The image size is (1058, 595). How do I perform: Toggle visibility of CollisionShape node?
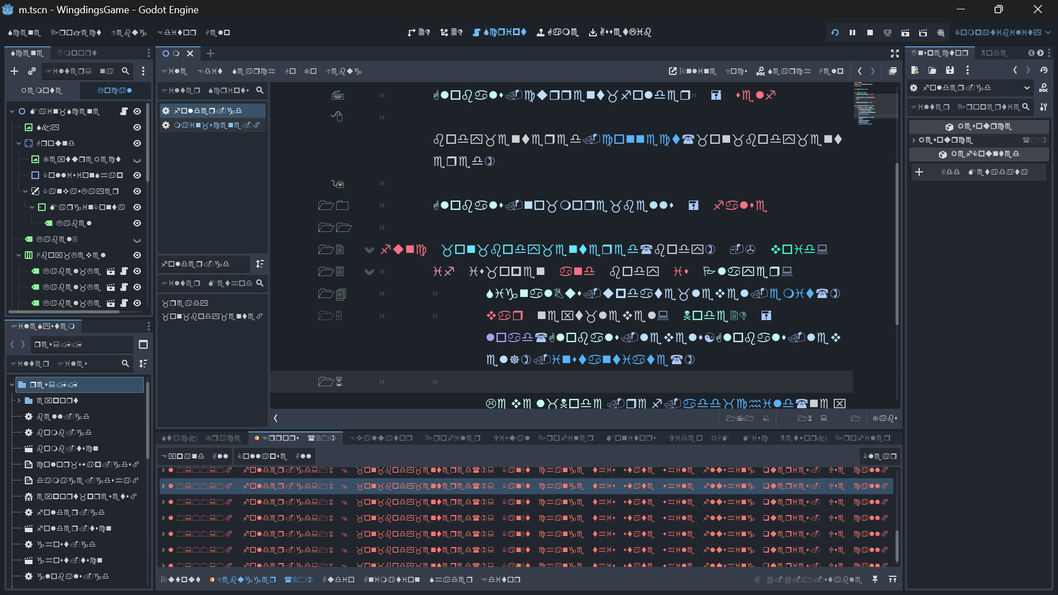pos(137,175)
